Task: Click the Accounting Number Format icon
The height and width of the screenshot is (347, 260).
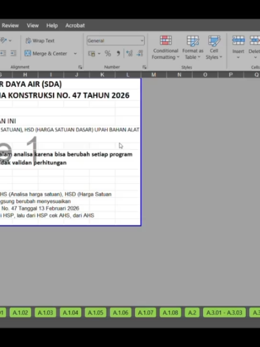Action: pos(92,54)
